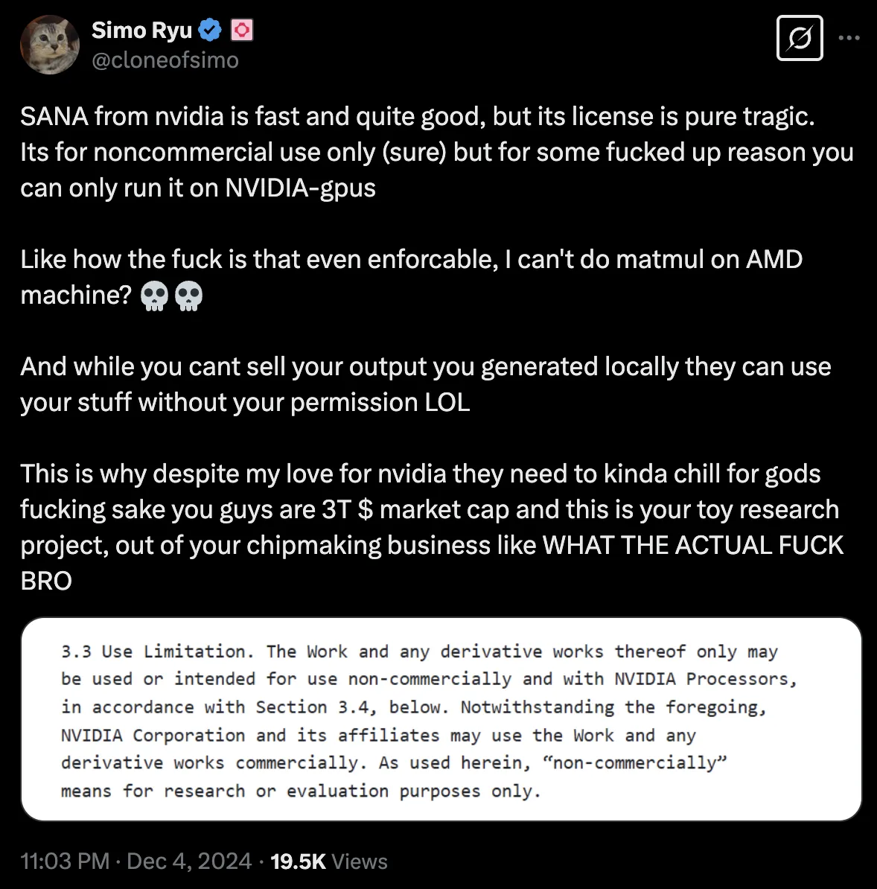Click the Dec 4, 2024 date

[x=189, y=861]
